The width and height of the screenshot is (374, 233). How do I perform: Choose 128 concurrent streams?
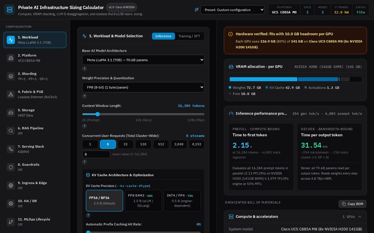pos(143,144)
